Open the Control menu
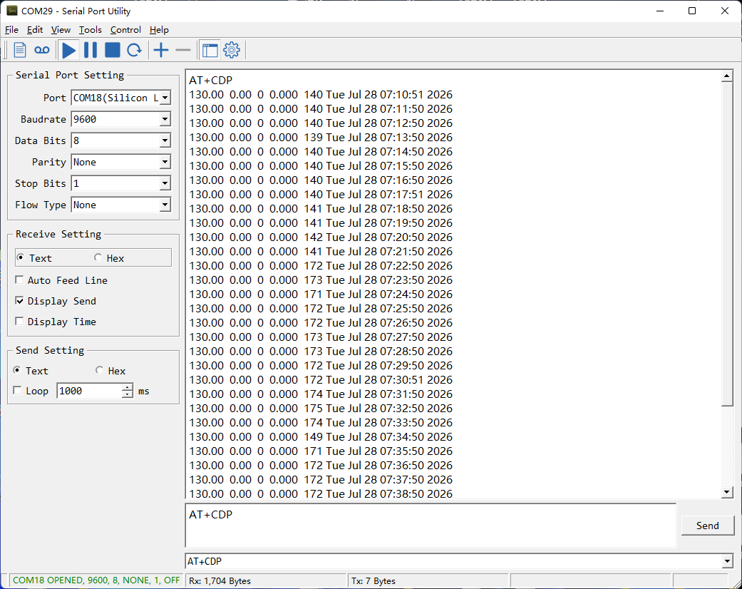Viewport: 742px width, 589px height. [125, 30]
